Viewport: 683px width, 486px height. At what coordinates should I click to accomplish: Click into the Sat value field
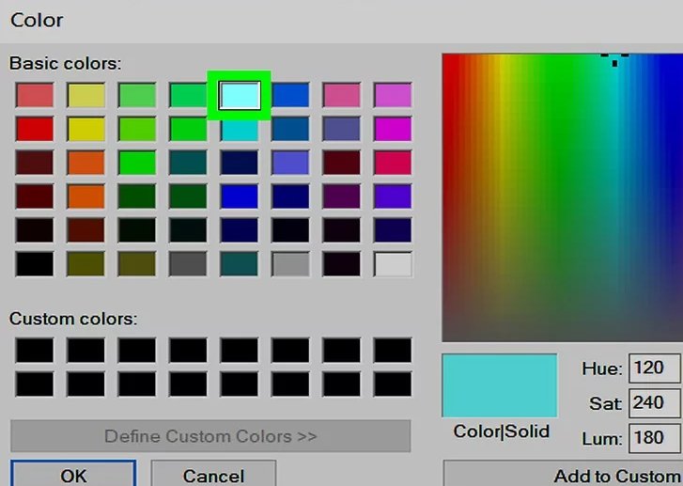[x=654, y=403]
